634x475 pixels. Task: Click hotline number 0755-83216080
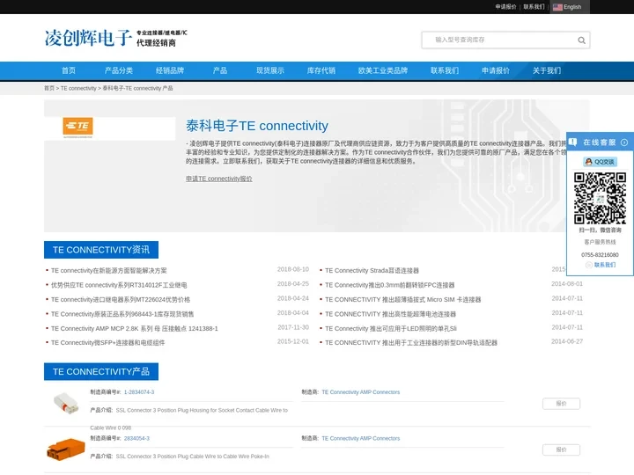tap(600, 255)
